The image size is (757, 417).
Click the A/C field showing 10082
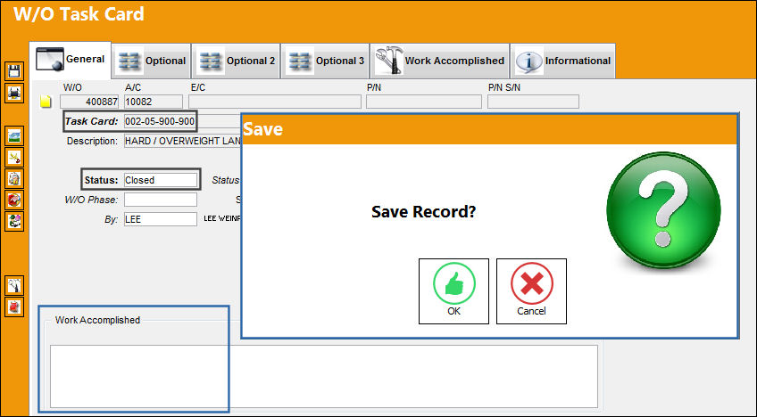pyautogui.click(x=154, y=102)
